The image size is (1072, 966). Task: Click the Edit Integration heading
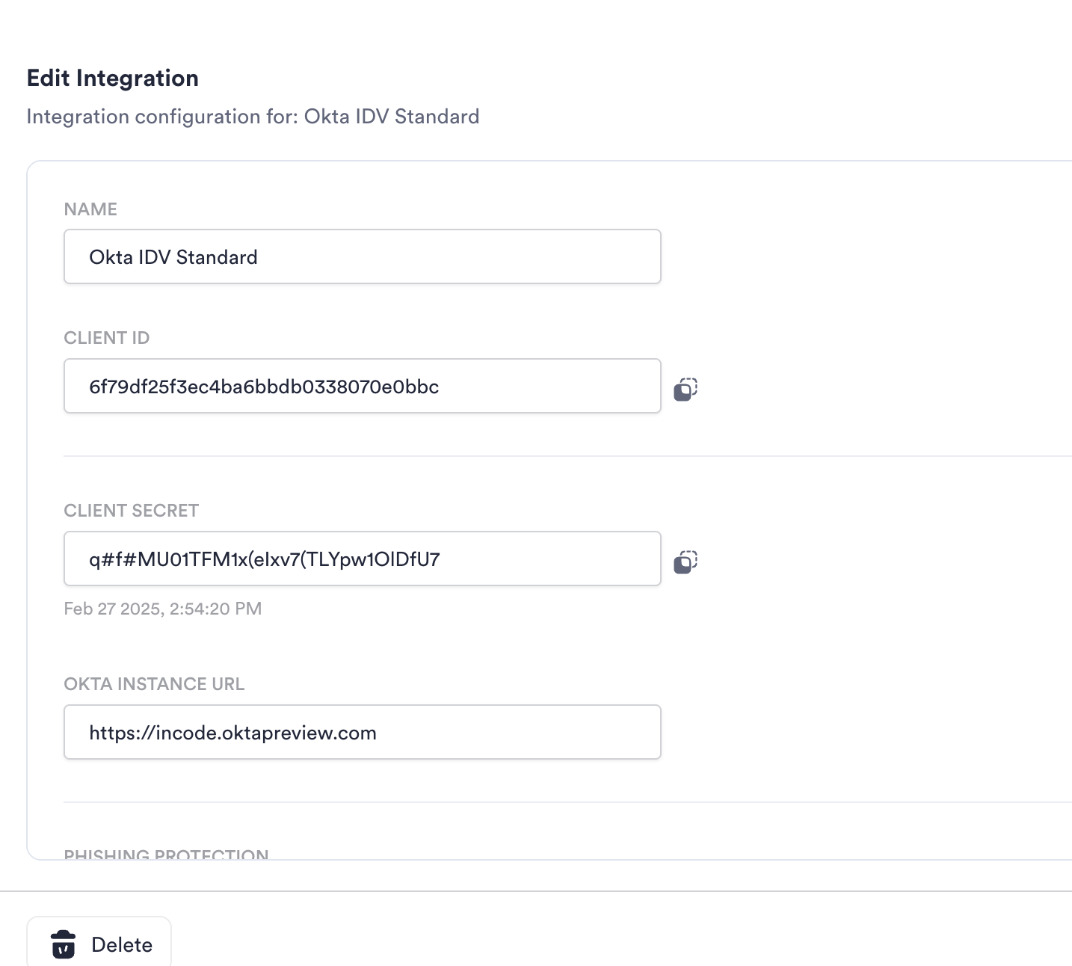[x=113, y=79]
